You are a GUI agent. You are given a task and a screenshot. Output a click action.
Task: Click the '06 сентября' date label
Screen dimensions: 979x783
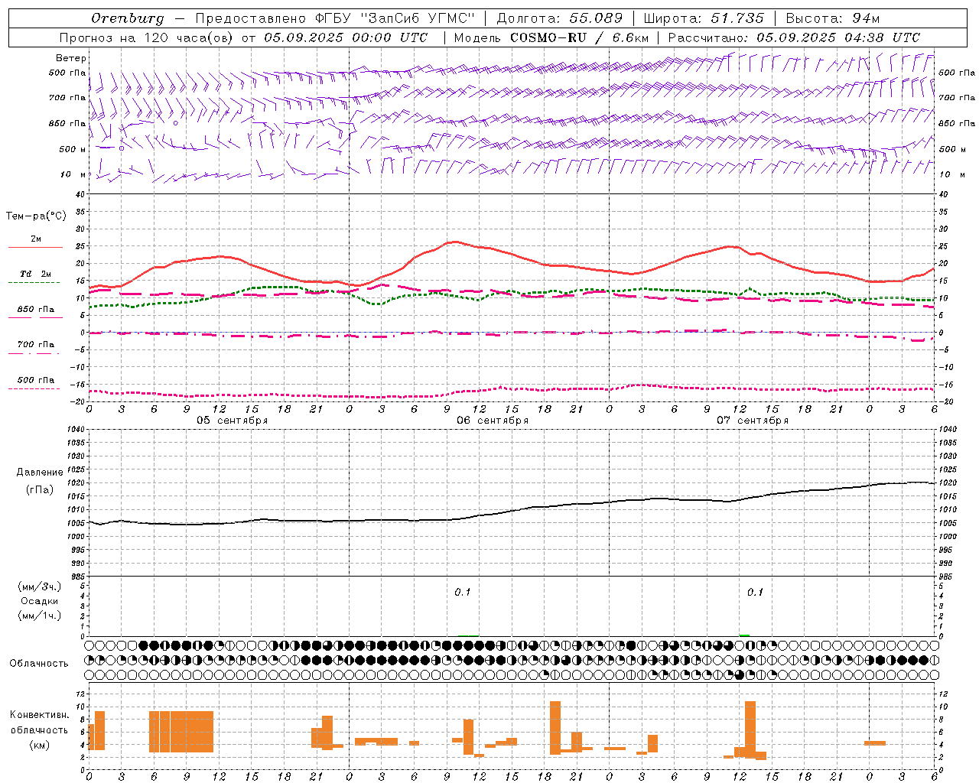point(493,421)
